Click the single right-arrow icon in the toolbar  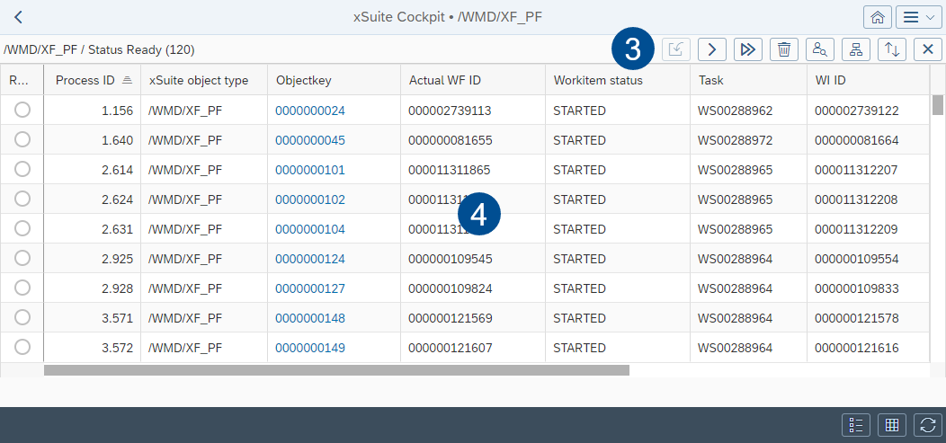[x=711, y=49]
